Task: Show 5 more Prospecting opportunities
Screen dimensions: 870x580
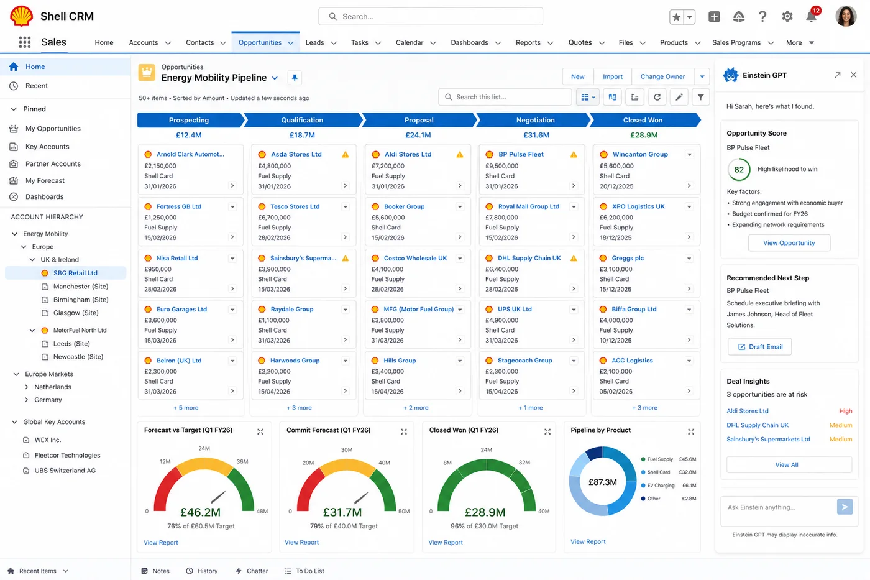Action: pos(186,408)
